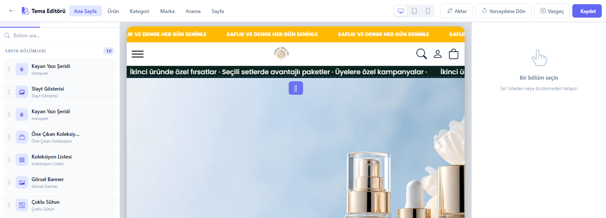
Task: Switch to the Arama tab
Action: click(193, 11)
